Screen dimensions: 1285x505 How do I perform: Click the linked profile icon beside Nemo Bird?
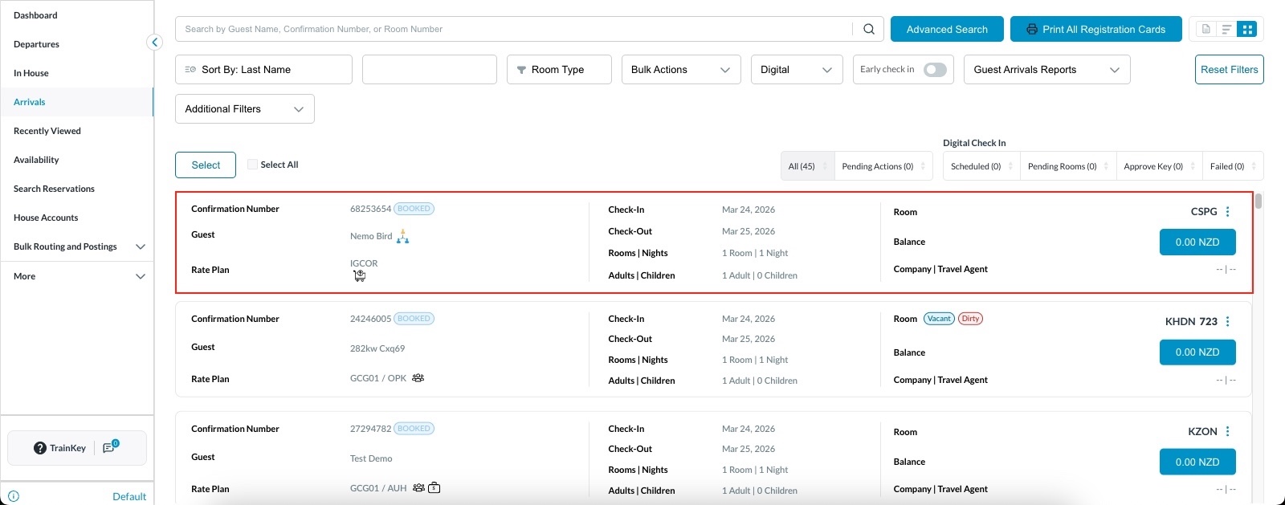pyautogui.click(x=403, y=237)
